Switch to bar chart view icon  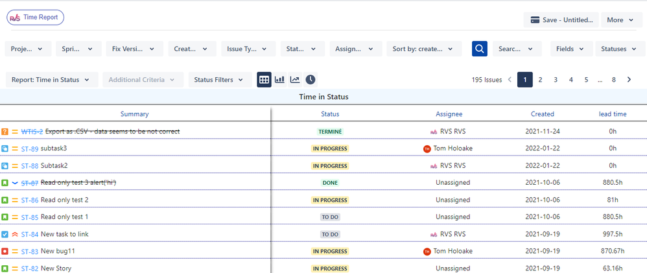pyautogui.click(x=280, y=80)
